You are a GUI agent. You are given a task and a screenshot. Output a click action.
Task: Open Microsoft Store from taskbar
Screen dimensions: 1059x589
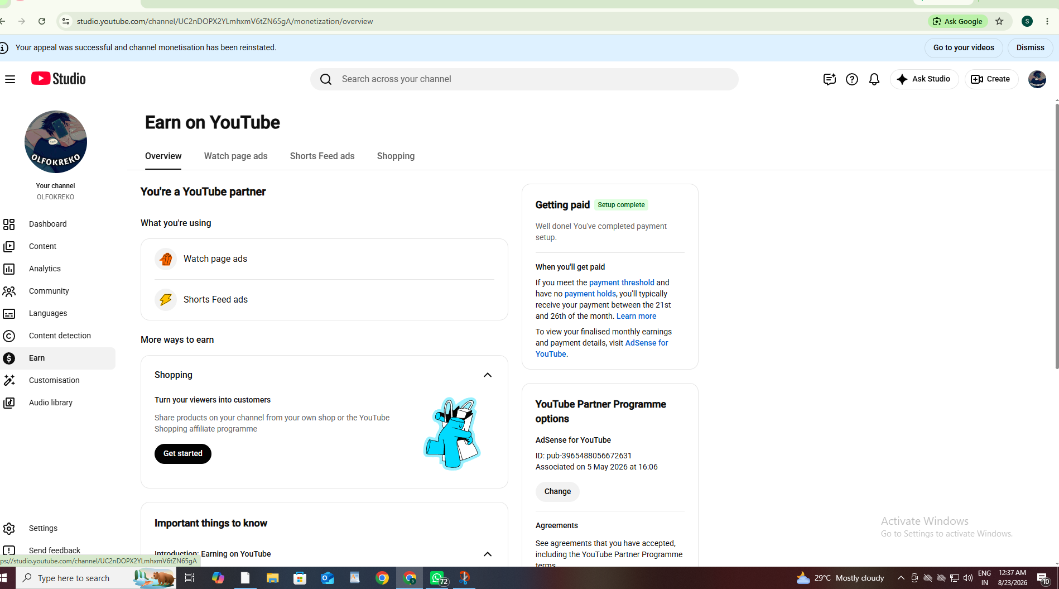click(300, 578)
